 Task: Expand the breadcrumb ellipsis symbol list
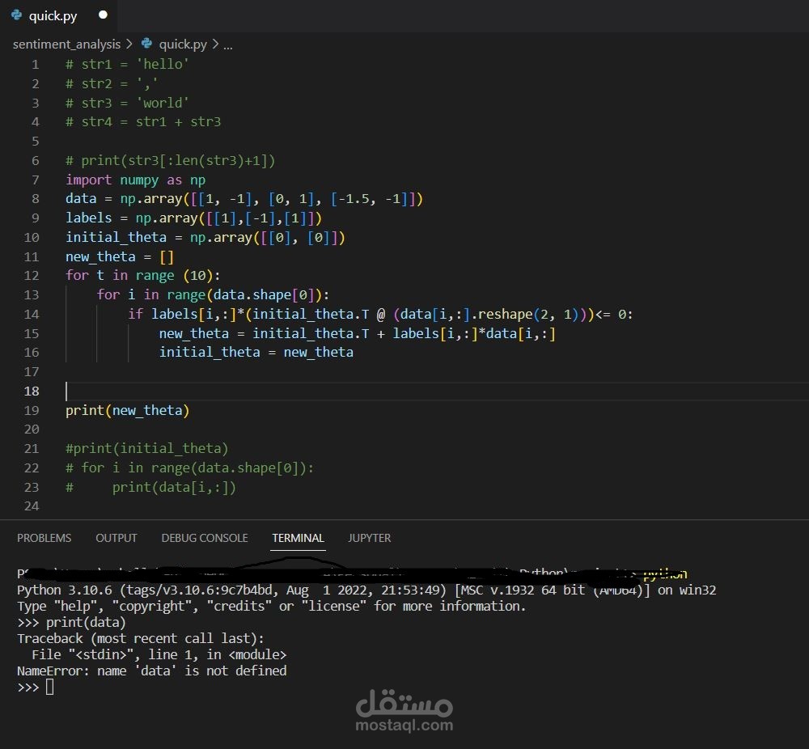(227, 44)
